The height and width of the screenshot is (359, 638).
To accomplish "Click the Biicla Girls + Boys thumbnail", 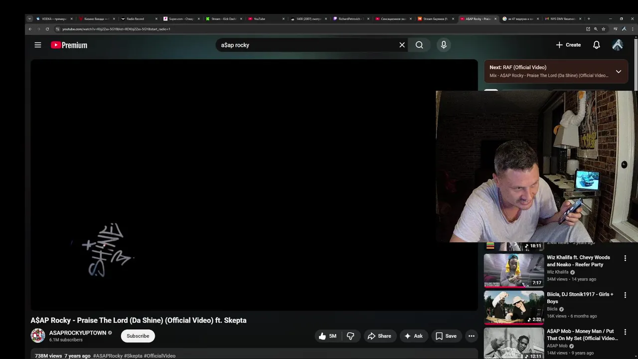I will click(514, 308).
